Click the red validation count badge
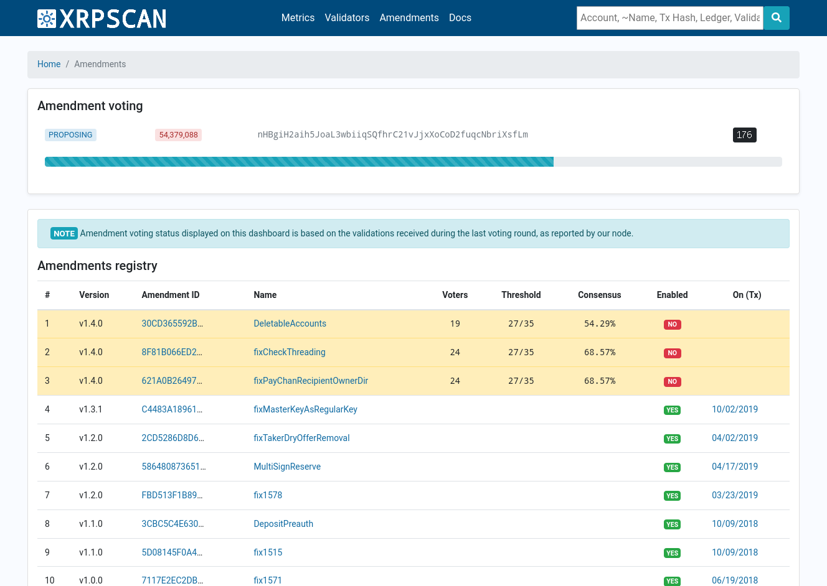The image size is (827, 586). tap(178, 134)
